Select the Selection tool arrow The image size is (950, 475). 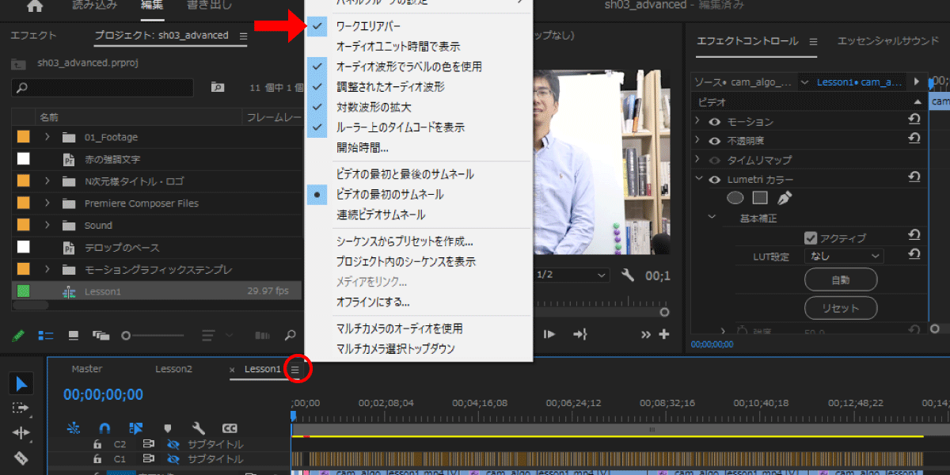[x=21, y=384]
